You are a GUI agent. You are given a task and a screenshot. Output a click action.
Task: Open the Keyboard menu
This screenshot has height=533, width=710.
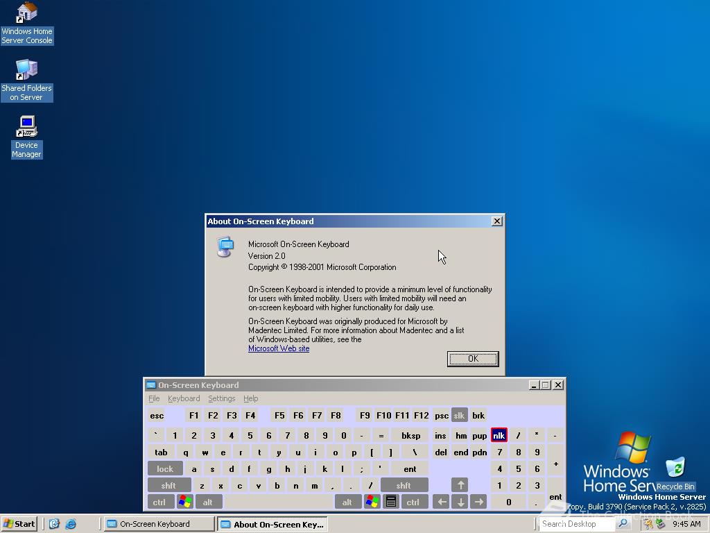coord(183,398)
